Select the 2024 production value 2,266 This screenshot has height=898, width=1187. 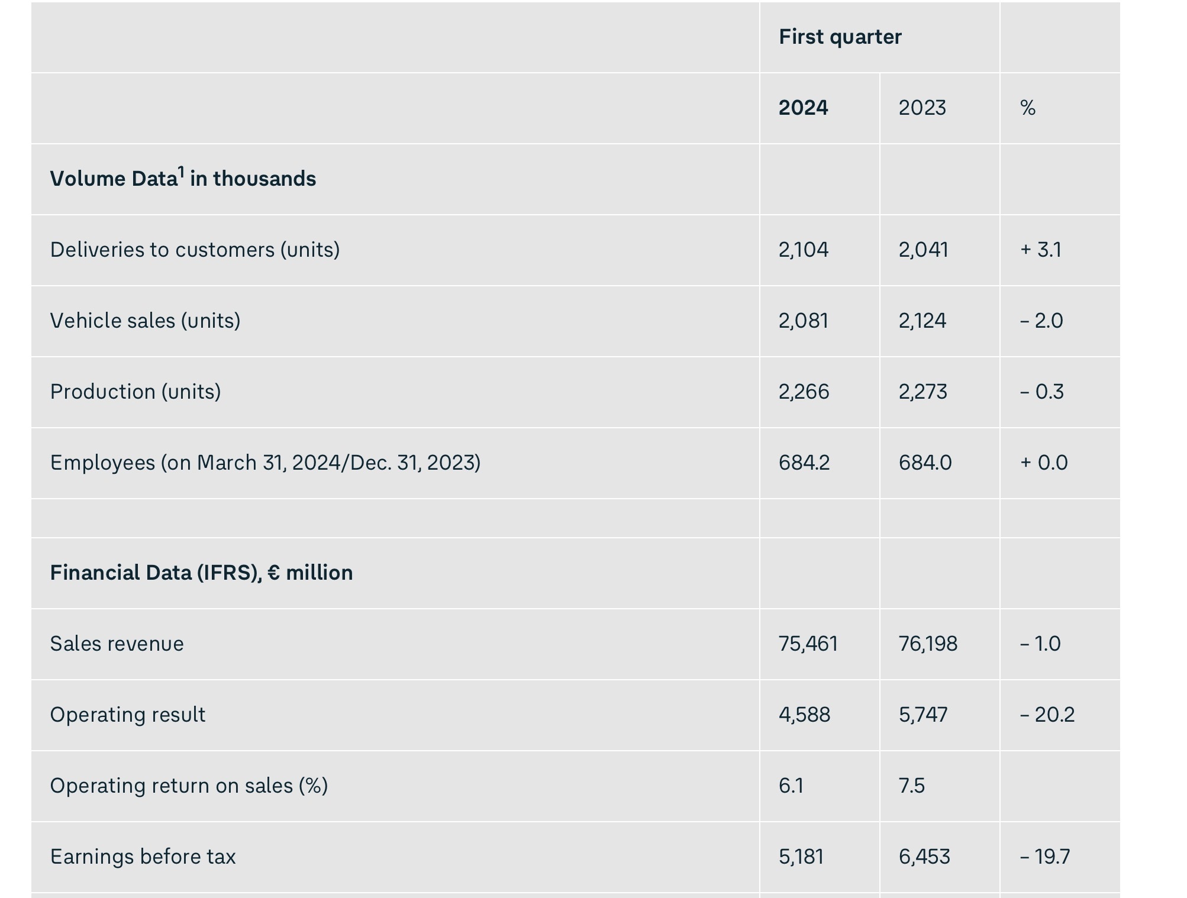point(804,392)
